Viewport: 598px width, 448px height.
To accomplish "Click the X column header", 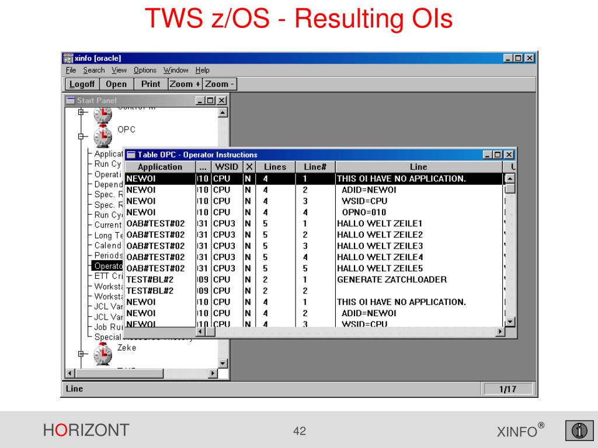I will coord(249,167).
